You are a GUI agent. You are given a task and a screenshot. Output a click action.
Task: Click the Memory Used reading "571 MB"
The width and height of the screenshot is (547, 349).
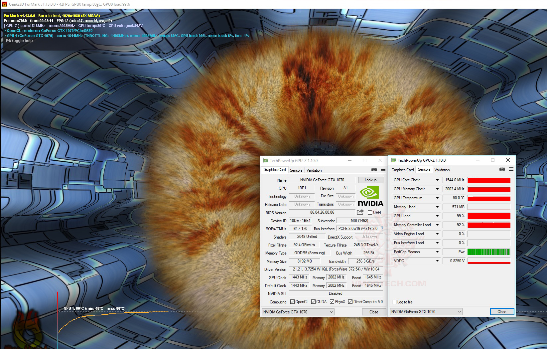click(x=454, y=207)
